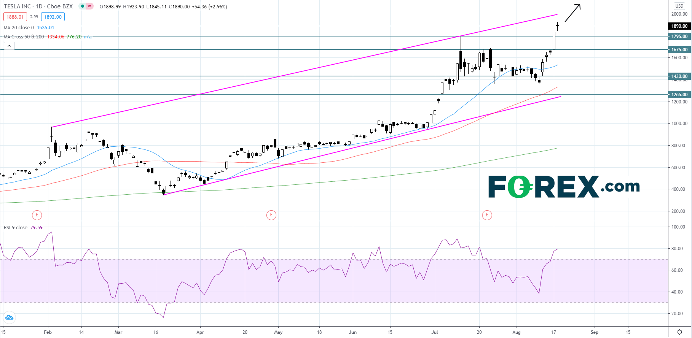Click the pink approximate-data icon next to the symbol
Screen dimensions: 692x338
(89, 6)
